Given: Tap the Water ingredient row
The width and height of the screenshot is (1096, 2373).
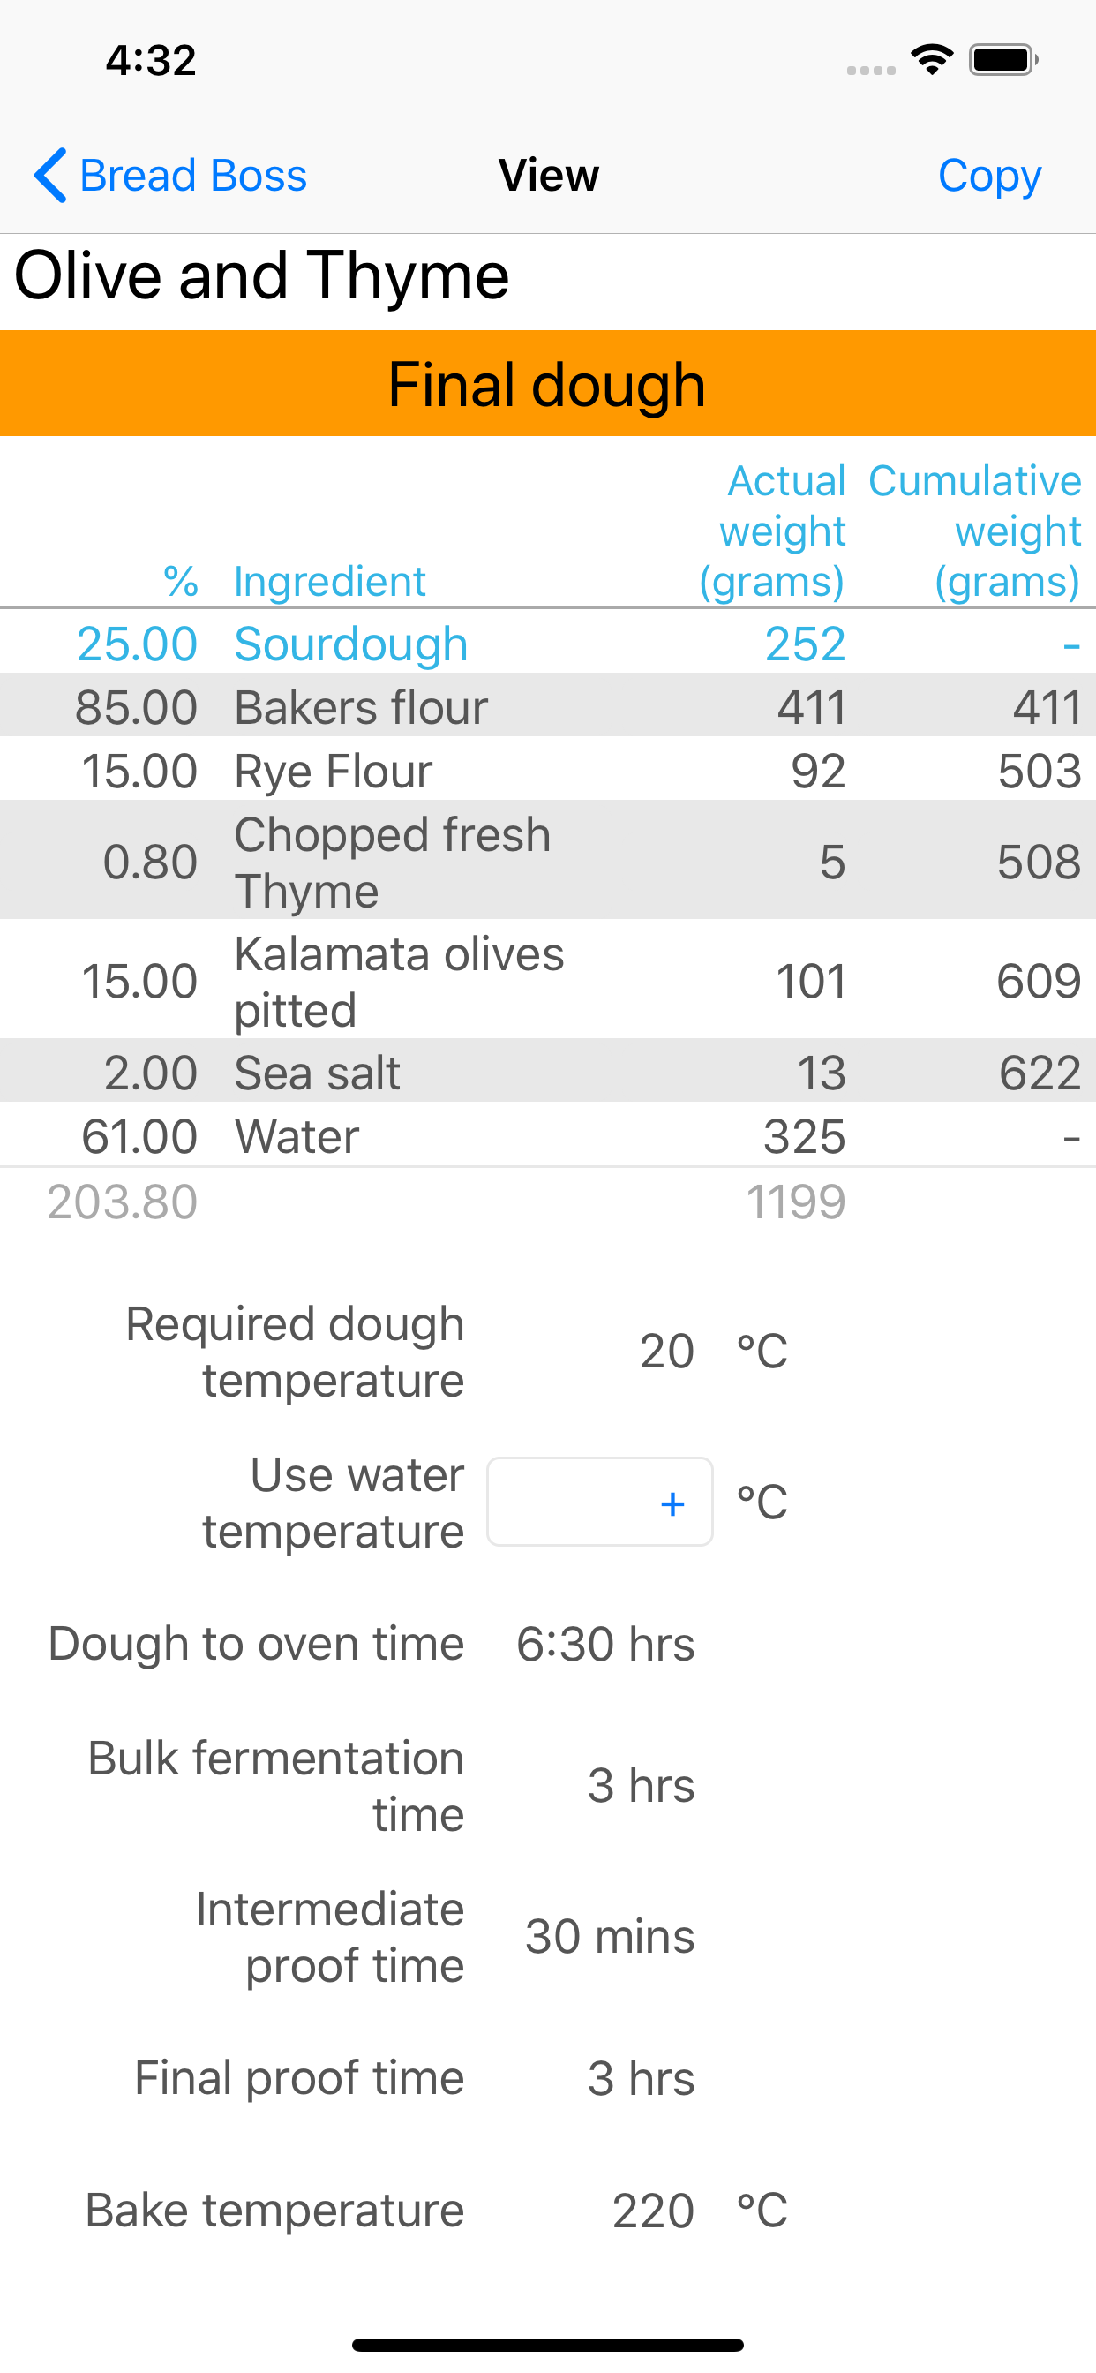Looking at the screenshot, I should (548, 1136).
